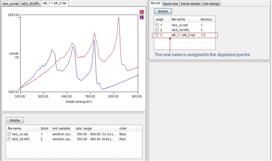272x161 pixels.
Task: Enable checkbox for page 3 combined spectra
Action: pos(157,35)
